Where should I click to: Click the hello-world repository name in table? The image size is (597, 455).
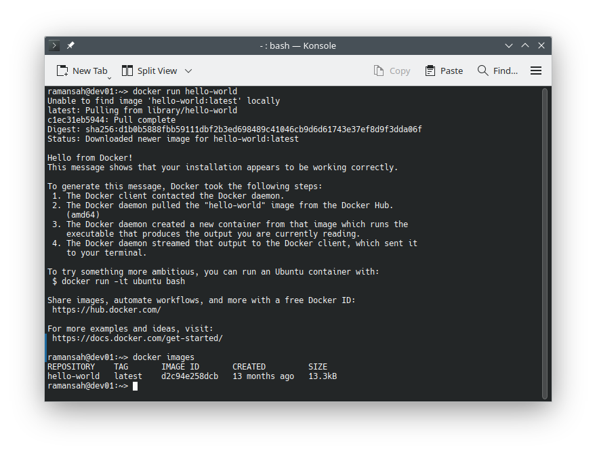click(x=73, y=376)
